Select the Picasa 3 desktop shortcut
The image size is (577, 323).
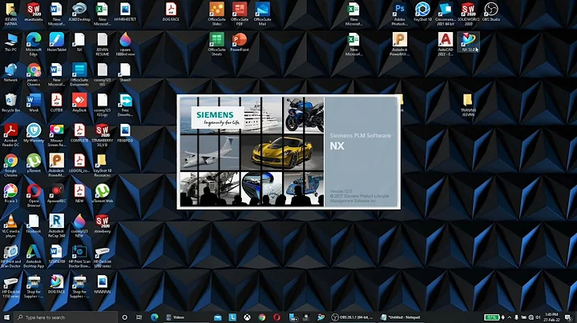point(10,193)
